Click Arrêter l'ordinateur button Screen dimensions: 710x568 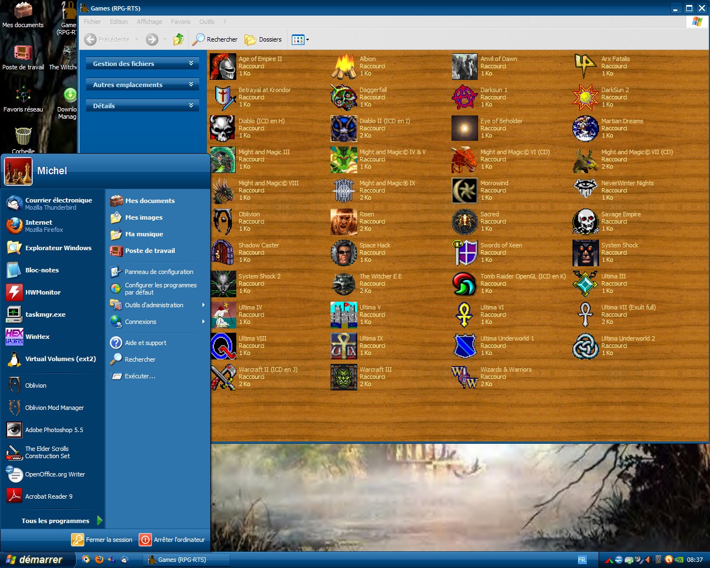tap(172, 540)
